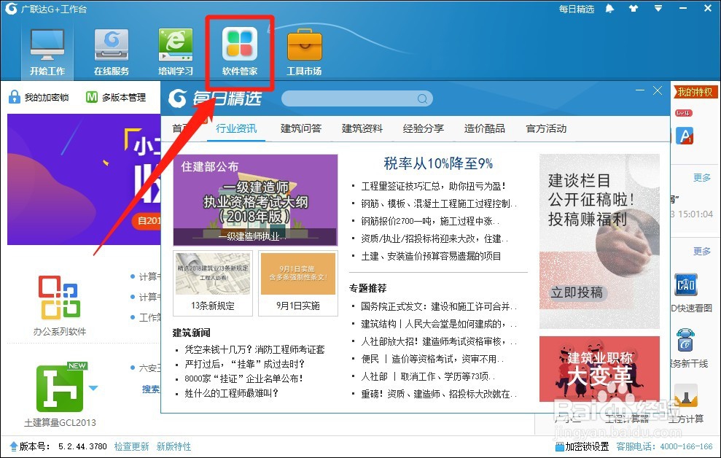Open 开始工作 from the top toolbar
Screen dimensions: 721x458
47,52
